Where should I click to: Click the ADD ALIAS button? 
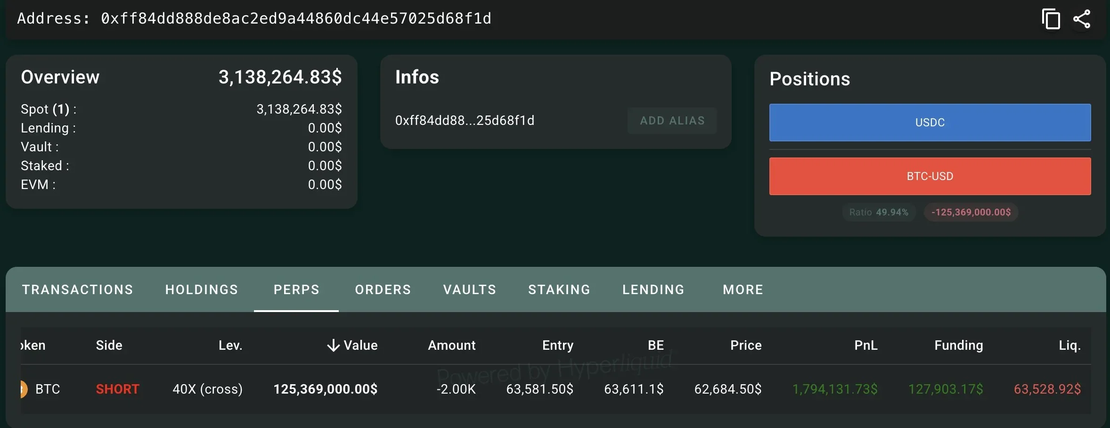(x=672, y=121)
